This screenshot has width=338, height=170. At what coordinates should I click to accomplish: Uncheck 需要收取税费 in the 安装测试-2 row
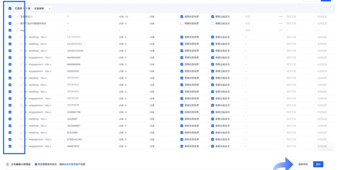click(182, 17)
